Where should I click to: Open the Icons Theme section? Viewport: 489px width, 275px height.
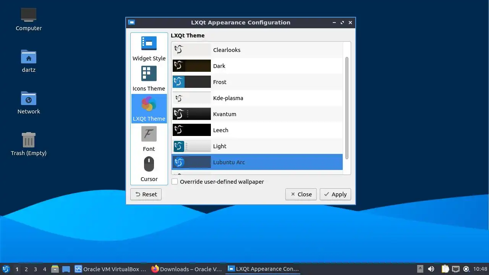[149, 79]
